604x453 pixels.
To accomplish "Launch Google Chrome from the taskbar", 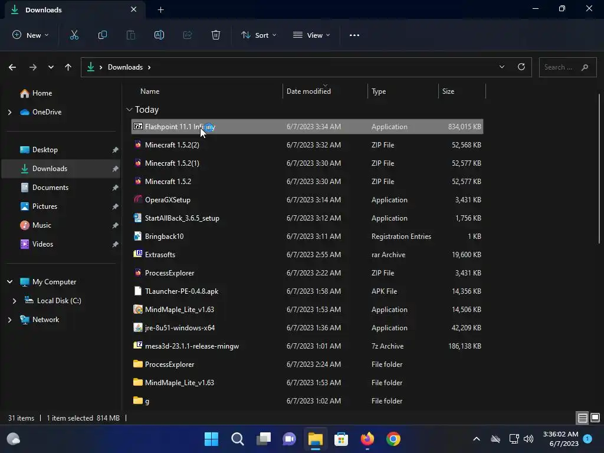I will pyautogui.click(x=393, y=439).
